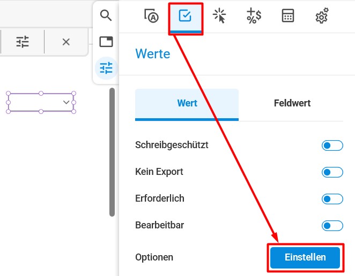Toggle the Schreibgeschützt switch
This screenshot has width=355, height=276.
point(332,145)
